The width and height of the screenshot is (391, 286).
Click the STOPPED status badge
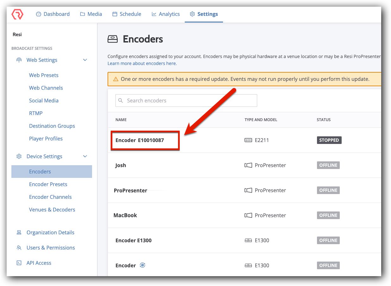point(329,140)
